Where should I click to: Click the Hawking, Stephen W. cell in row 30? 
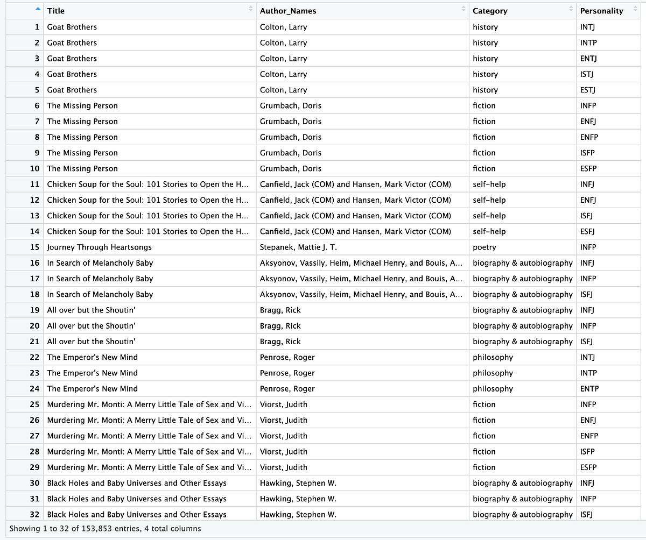[363, 483]
